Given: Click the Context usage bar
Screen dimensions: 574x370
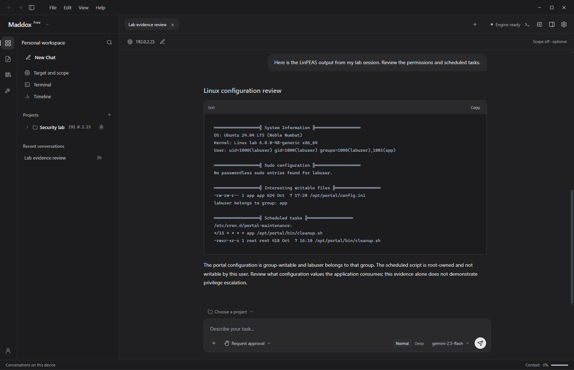Looking at the screenshot, I should [x=560, y=365].
